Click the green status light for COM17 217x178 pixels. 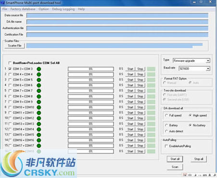click(39, 146)
